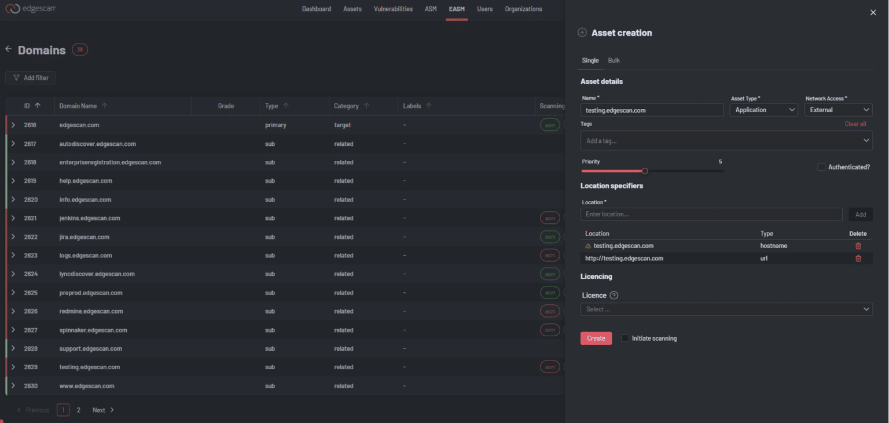This screenshot has height=423, width=889.
Task: Expand the jenkins.edgescan.com row
Action: (13, 218)
